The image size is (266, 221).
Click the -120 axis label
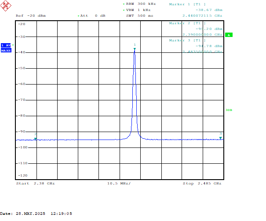[23, 176]
